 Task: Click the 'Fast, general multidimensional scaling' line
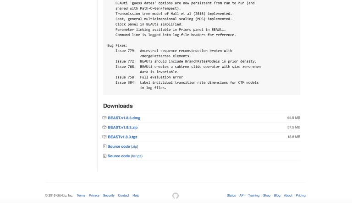[x=174, y=19]
